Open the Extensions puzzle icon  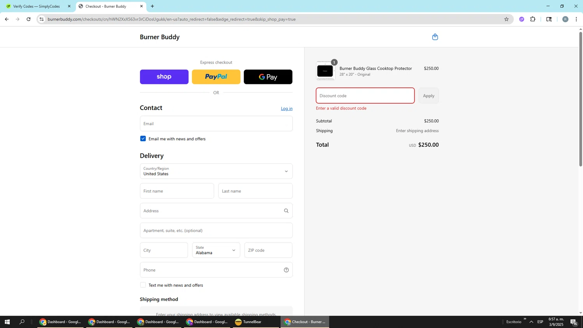click(533, 19)
